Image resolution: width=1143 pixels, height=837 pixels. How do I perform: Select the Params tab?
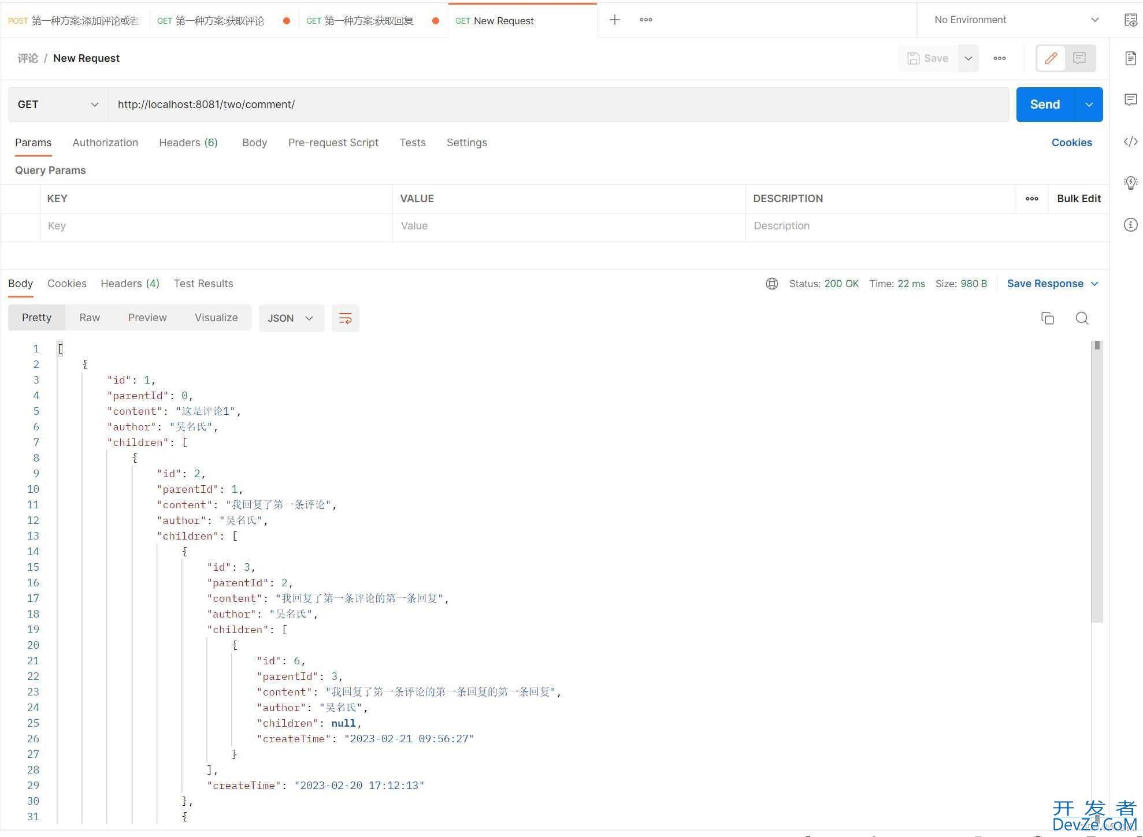(33, 142)
